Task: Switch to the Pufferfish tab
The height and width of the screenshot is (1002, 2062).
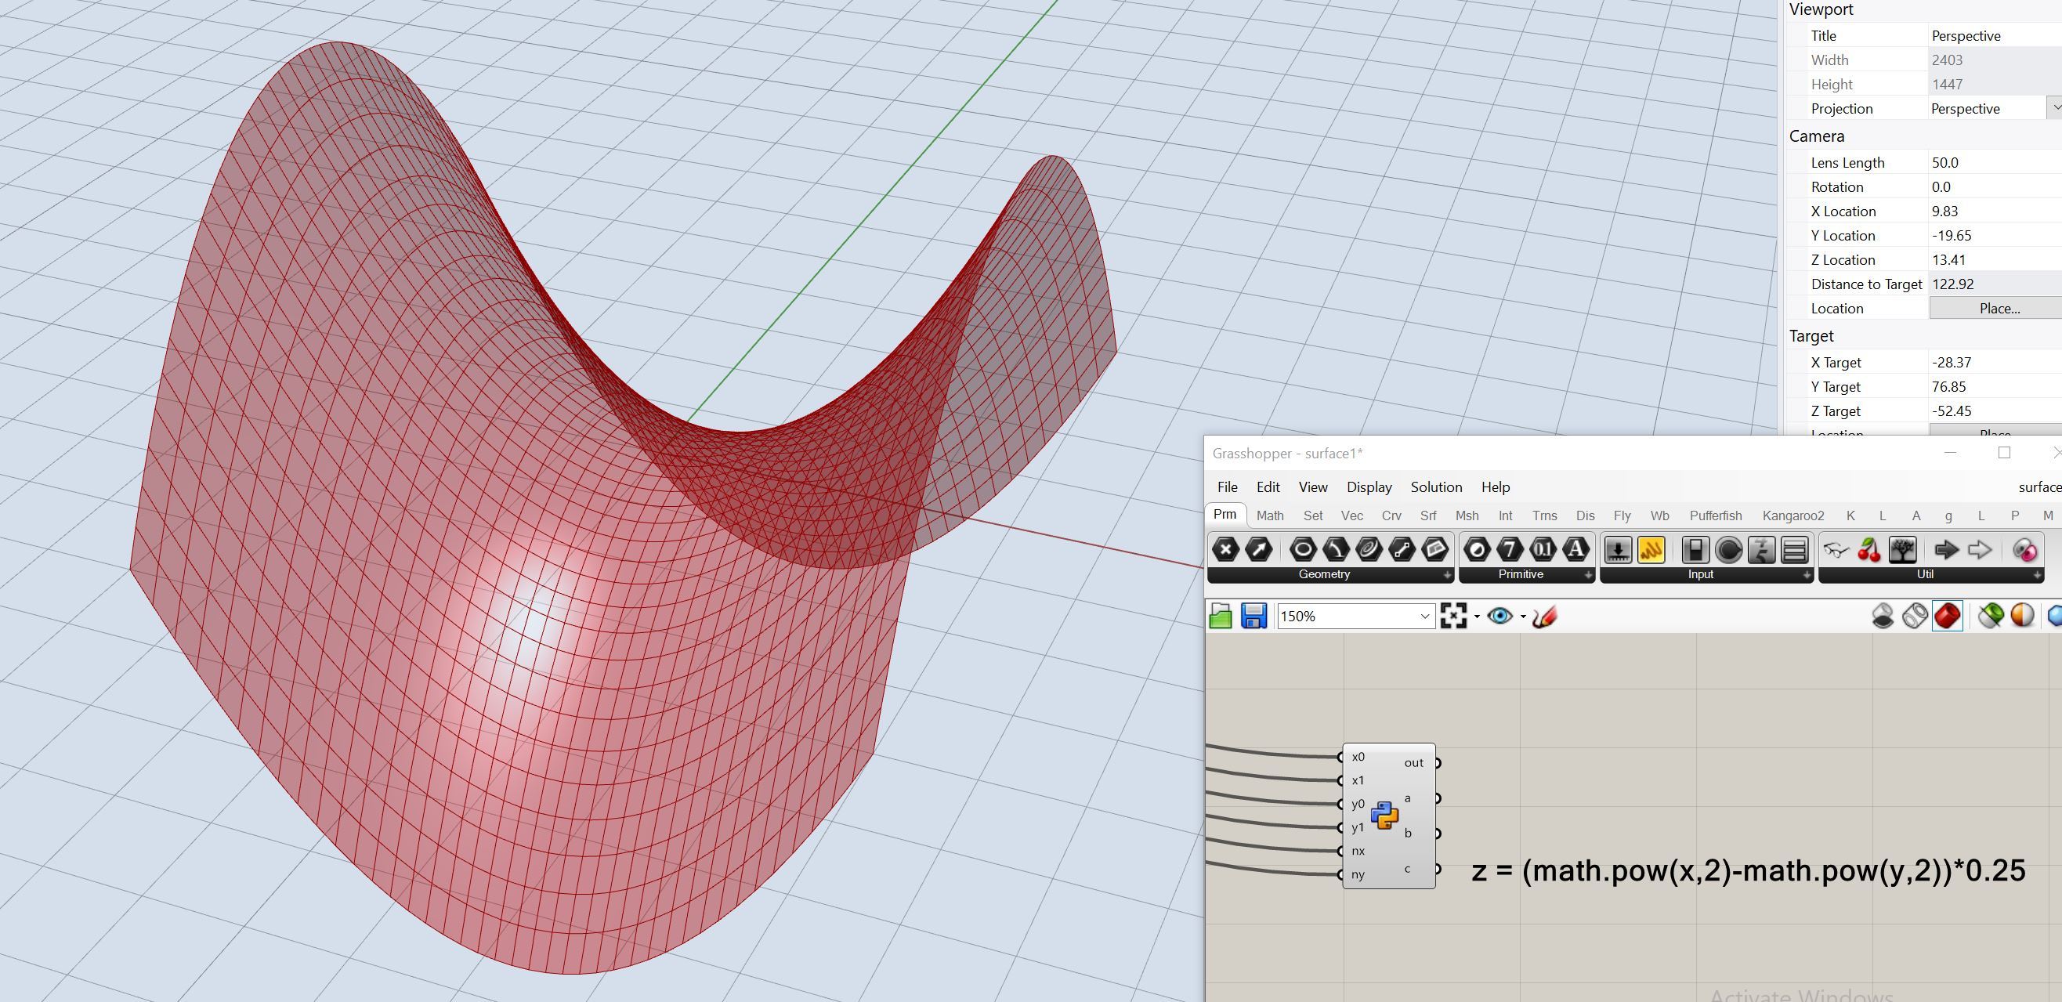Action: click(x=1716, y=515)
